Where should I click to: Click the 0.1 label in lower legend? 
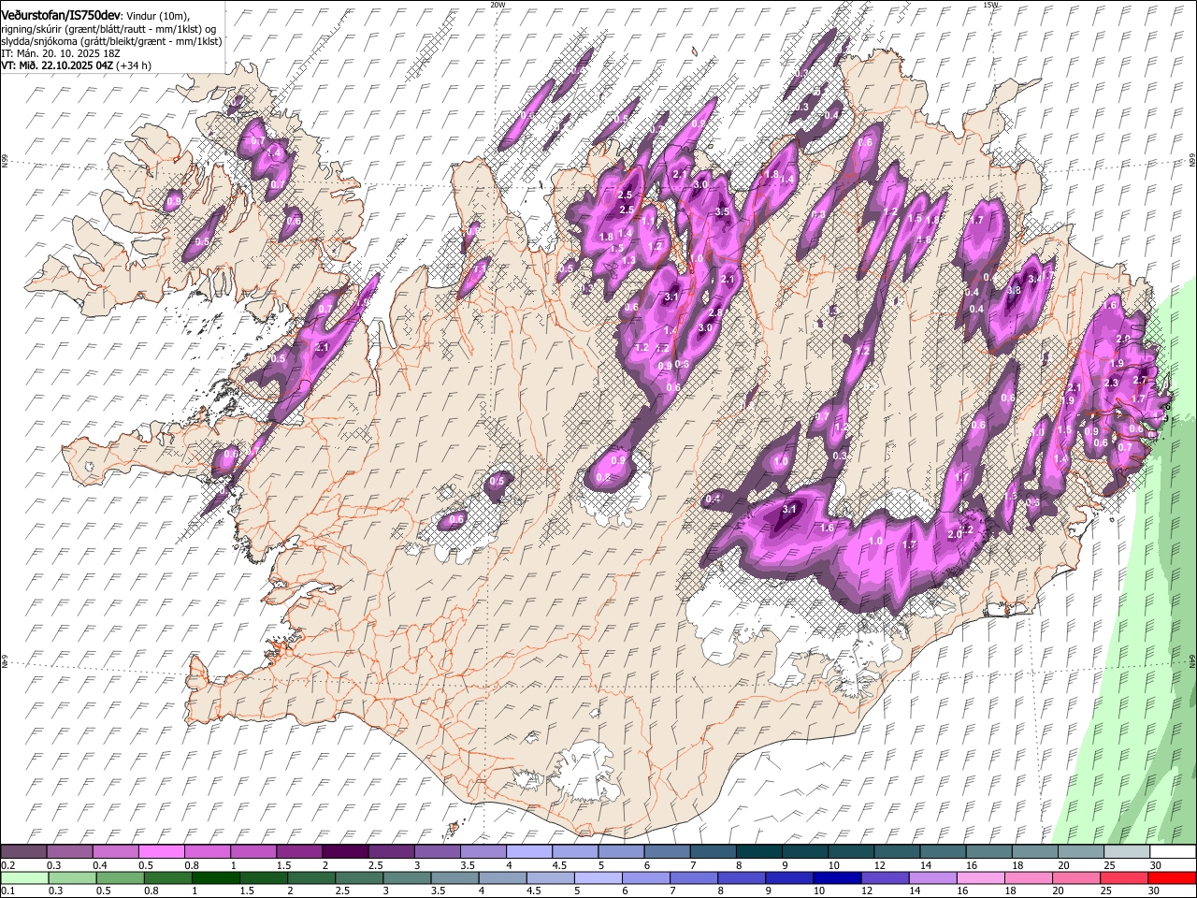tap(7, 891)
